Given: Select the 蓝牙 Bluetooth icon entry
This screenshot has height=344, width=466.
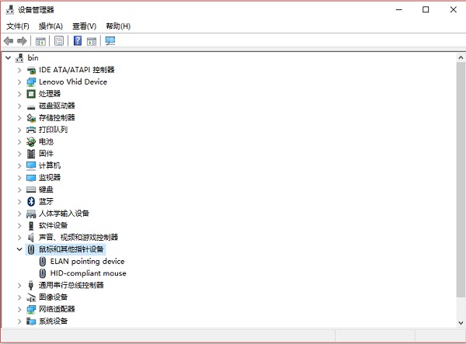Looking at the screenshot, I should pyautogui.click(x=31, y=201).
